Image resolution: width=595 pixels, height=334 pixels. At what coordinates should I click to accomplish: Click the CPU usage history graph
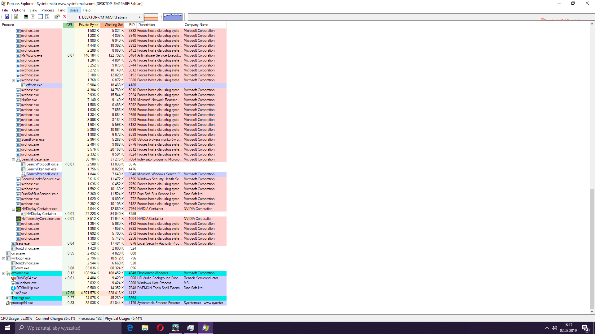point(391,17)
